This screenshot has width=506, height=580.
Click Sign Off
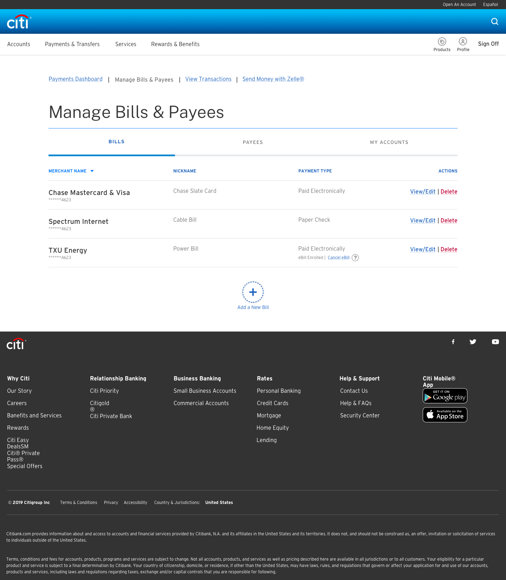488,44
